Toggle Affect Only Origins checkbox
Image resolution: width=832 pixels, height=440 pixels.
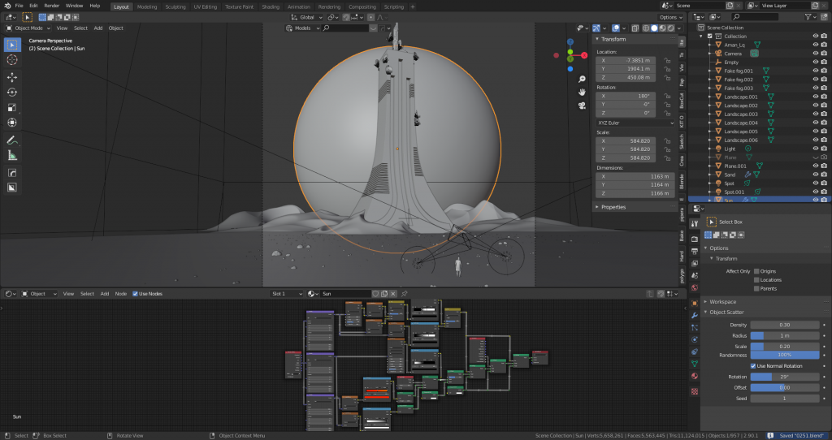tap(756, 271)
